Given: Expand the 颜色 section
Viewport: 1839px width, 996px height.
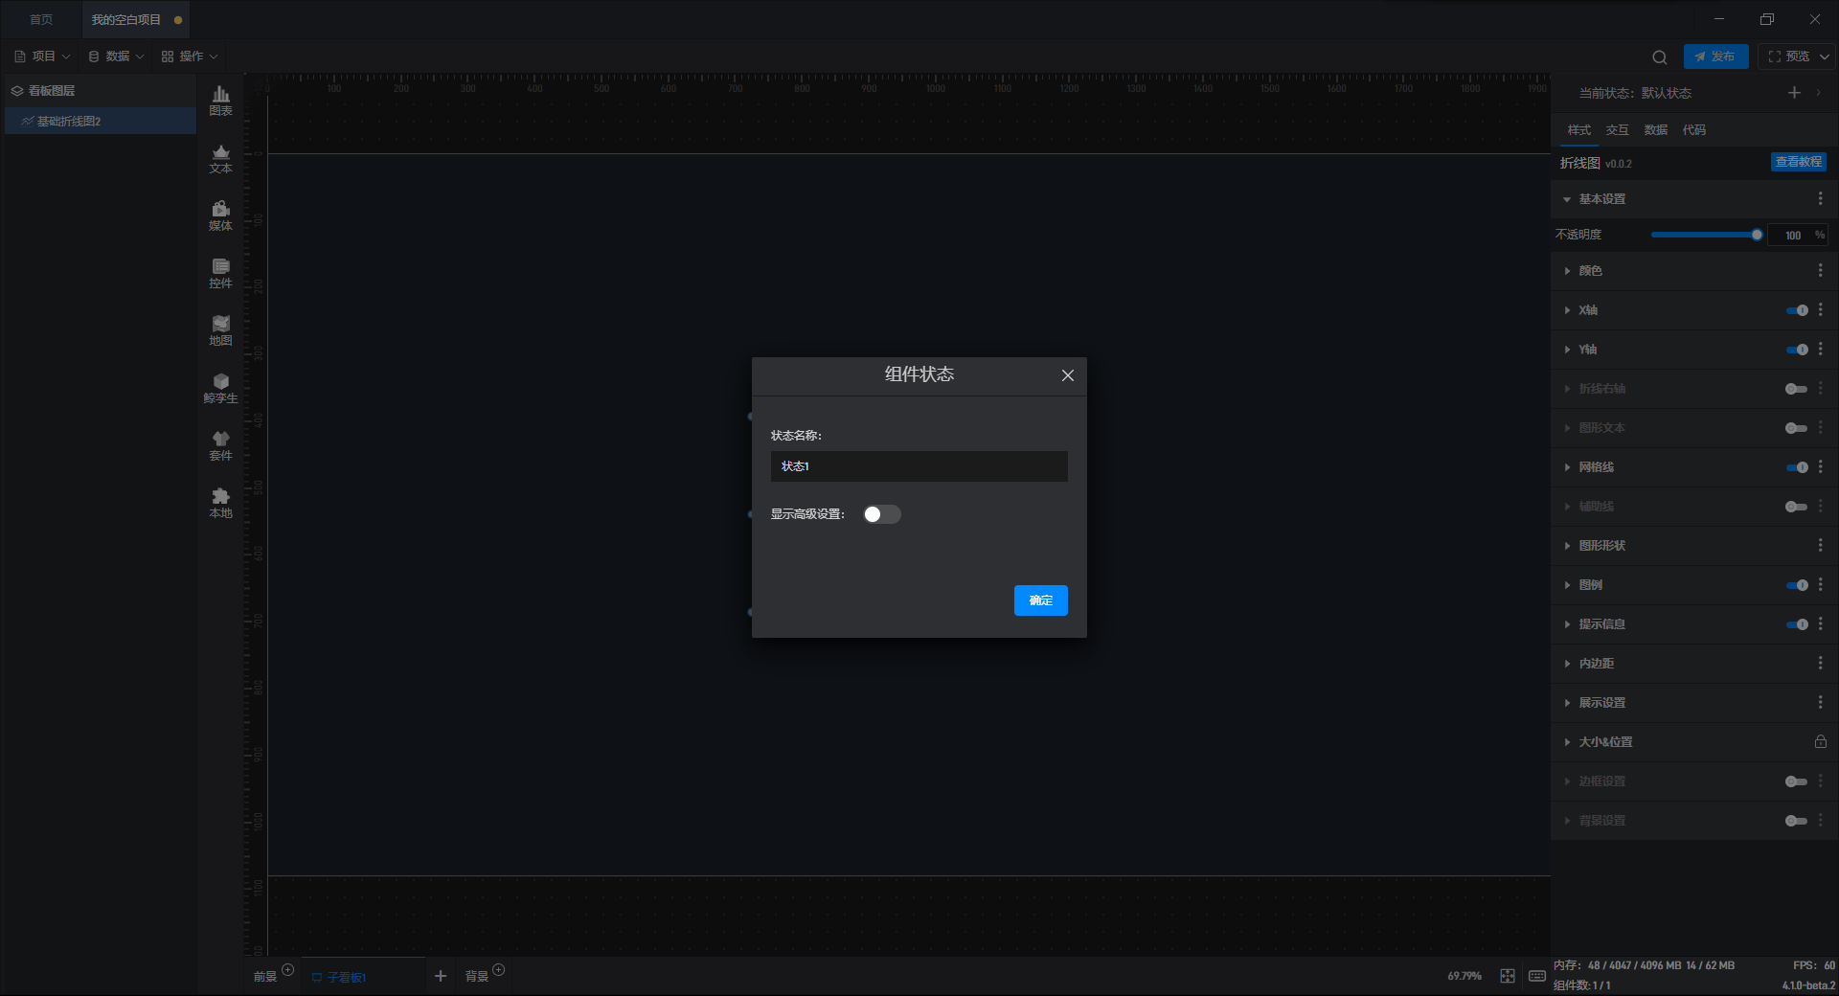Looking at the screenshot, I should pyautogui.click(x=1567, y=271).
